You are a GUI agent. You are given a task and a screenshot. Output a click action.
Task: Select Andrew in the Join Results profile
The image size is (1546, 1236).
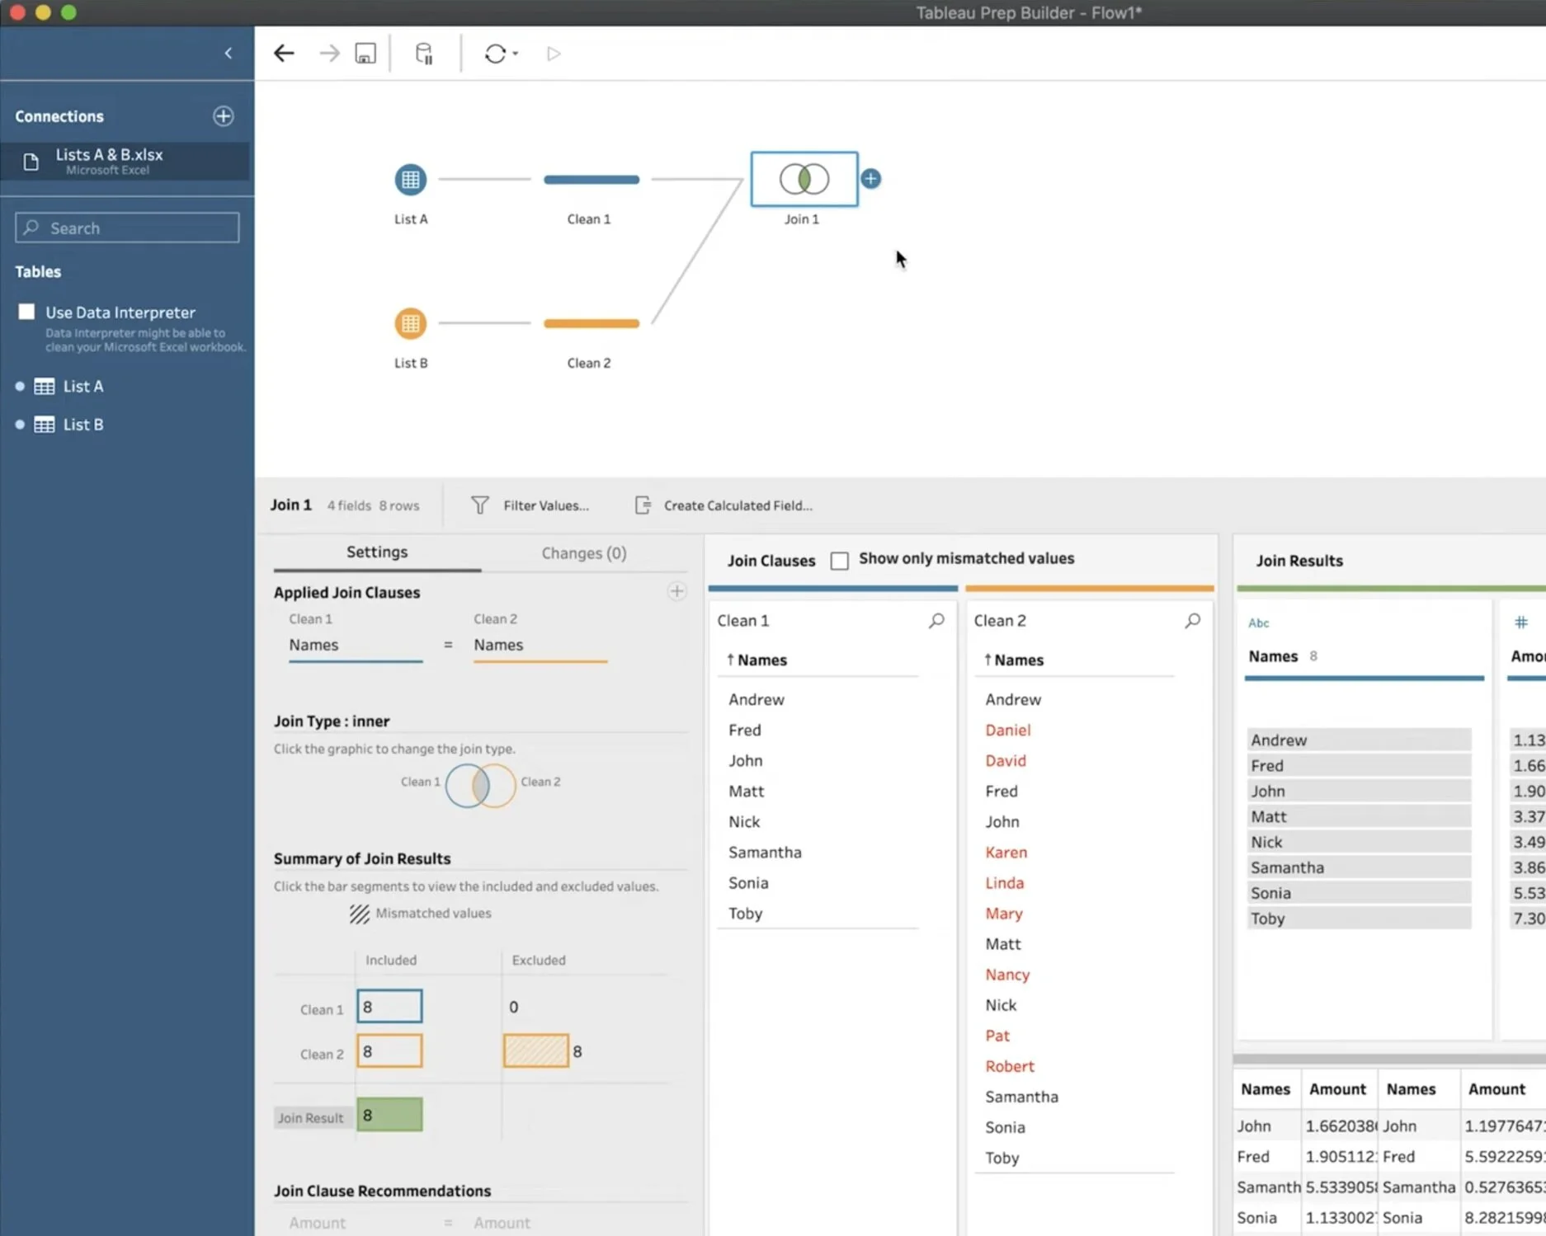click(x=1359, y=740)
